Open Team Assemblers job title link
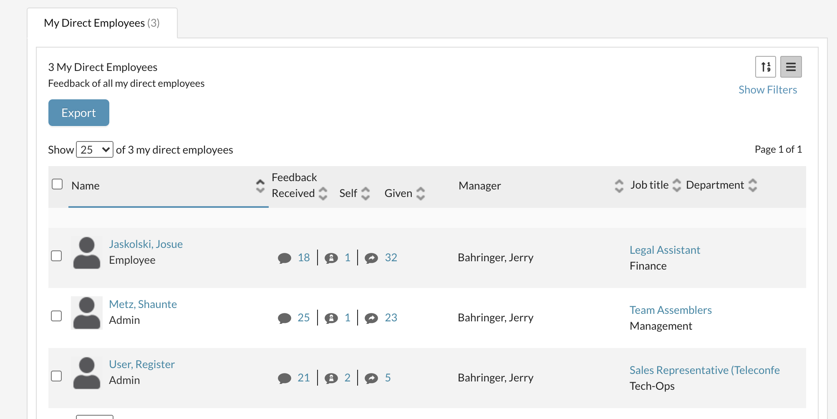Viewport: 837px width, 419px height. (671, 310)
